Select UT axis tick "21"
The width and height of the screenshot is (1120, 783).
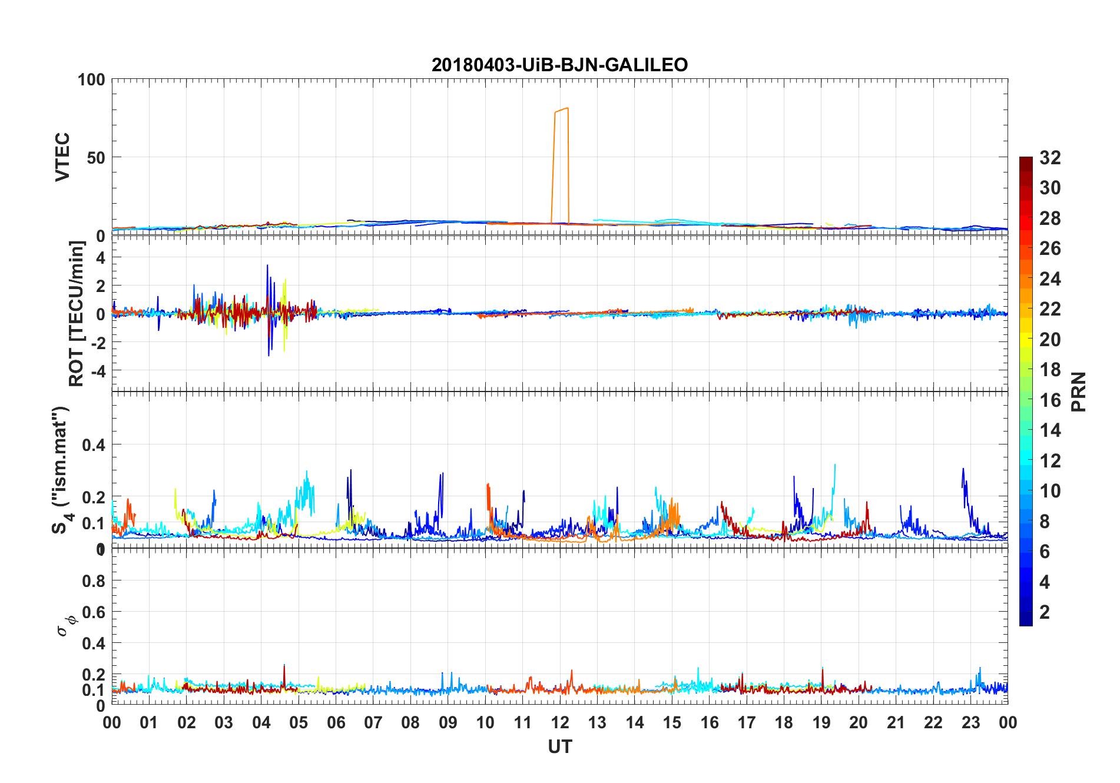896,723
